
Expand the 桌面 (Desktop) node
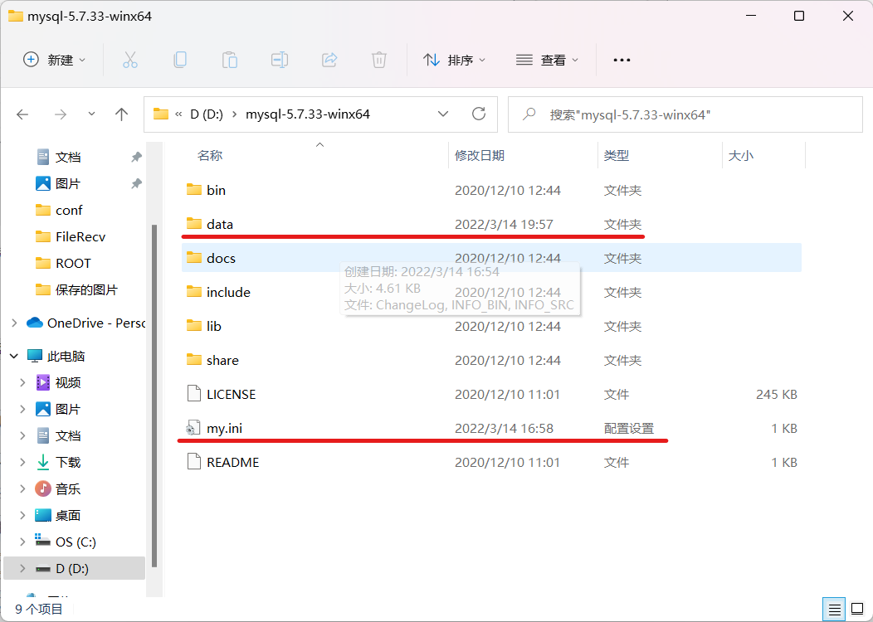click(x=22, y=515)
